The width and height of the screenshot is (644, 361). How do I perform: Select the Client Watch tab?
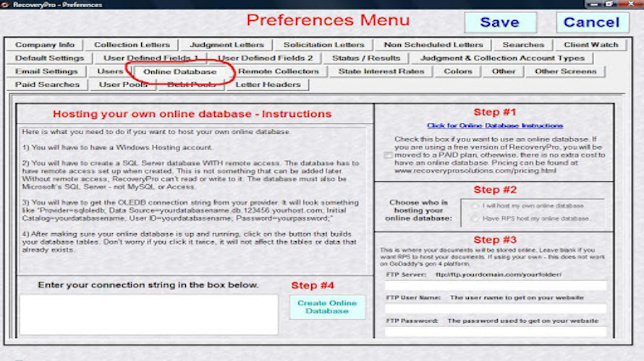coord(590,45)
